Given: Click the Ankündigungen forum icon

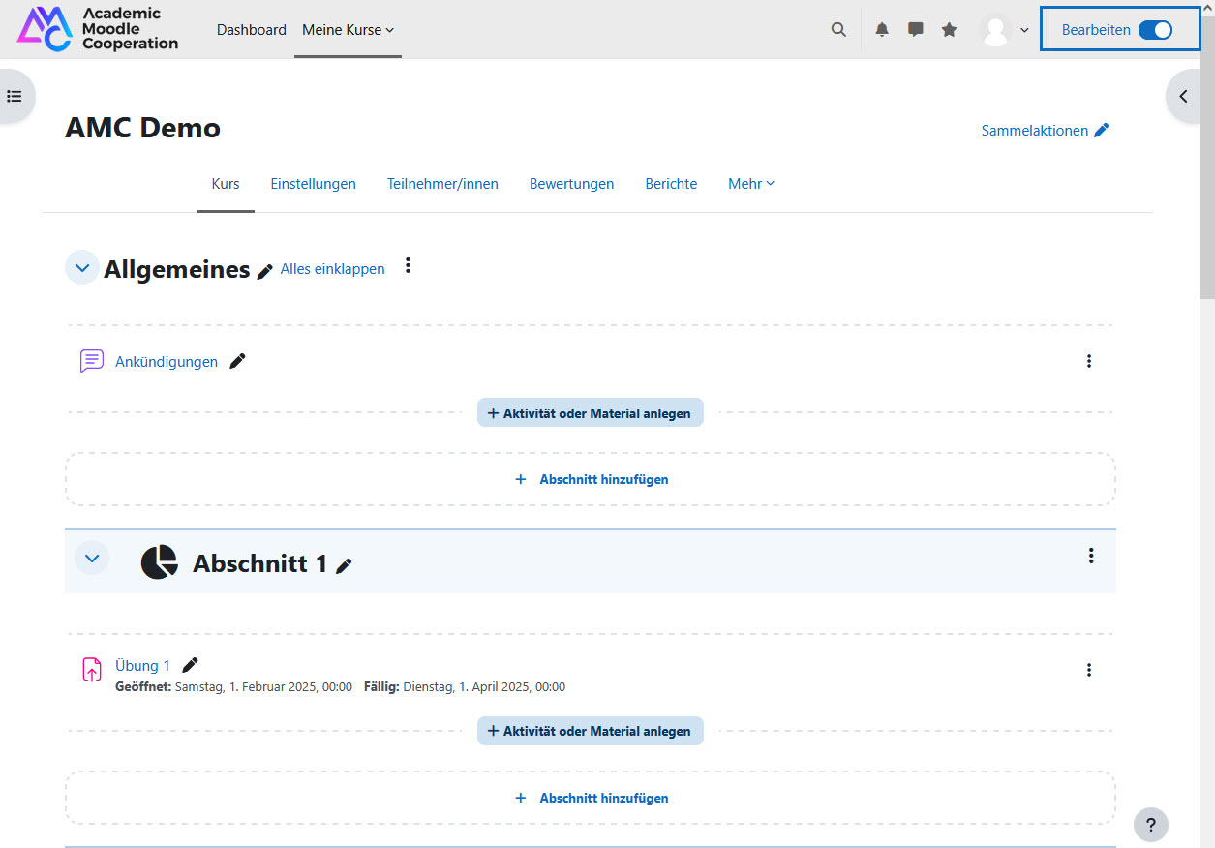Looking at the screenshot, I should [92, 361].
